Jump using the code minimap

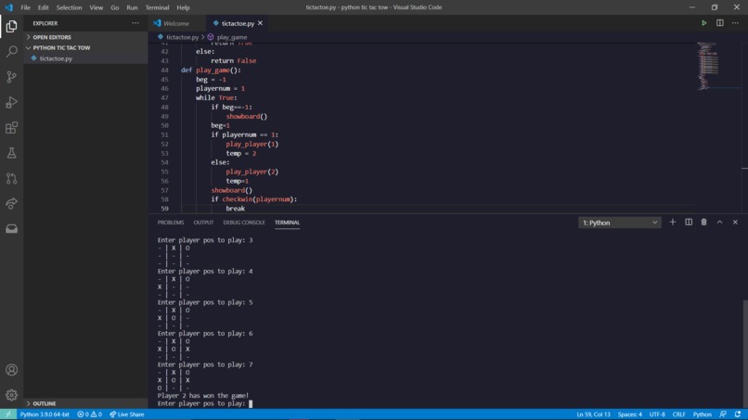708,66
